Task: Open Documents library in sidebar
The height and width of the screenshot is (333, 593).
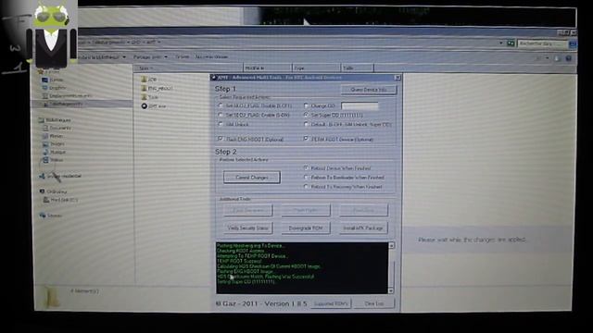Action: tap(57, 128)
